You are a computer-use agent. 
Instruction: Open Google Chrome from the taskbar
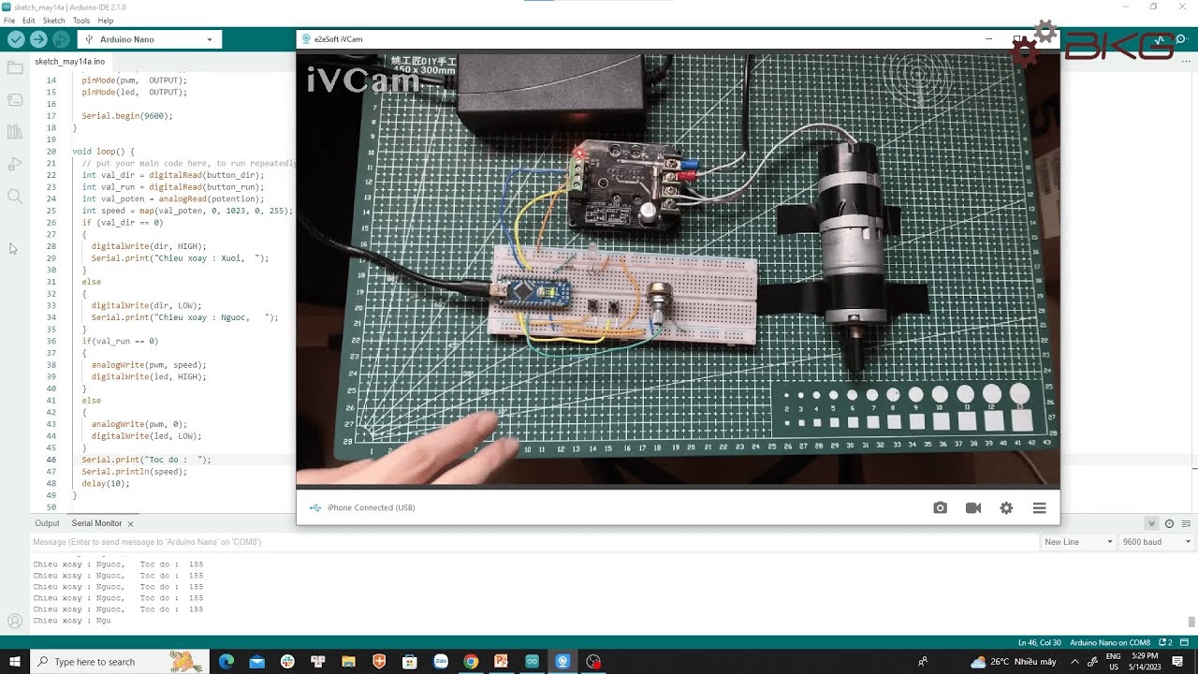coord(471,662)
